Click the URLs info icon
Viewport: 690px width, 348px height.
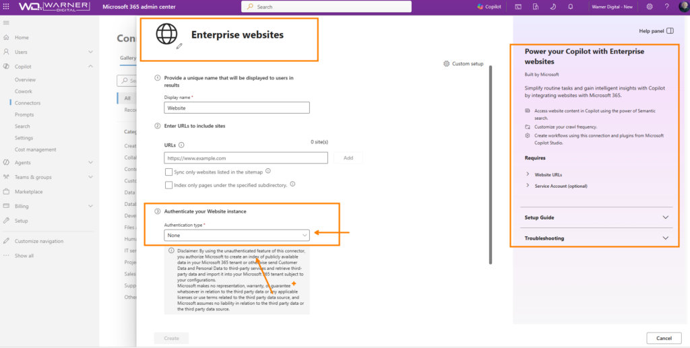point(181,145)
